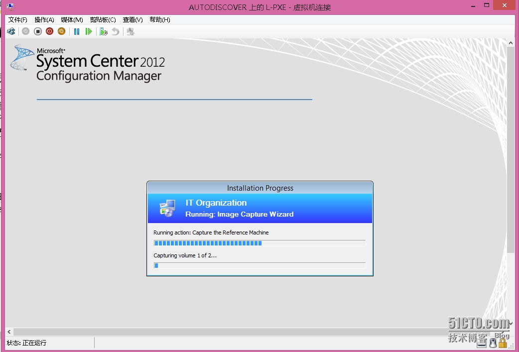The height and width of the screenshot is (352, 519).
Task: Open the 查看(V) menu
Action: (132, 20)
